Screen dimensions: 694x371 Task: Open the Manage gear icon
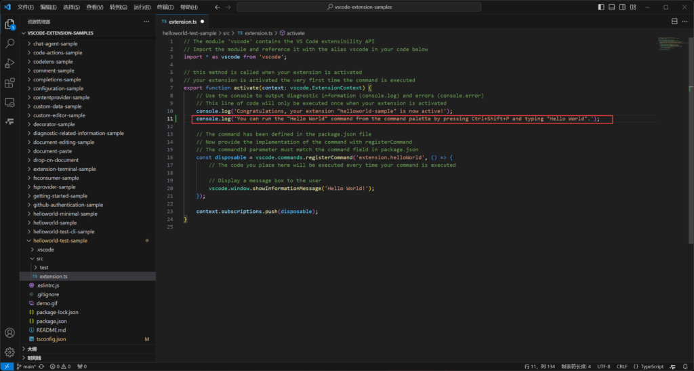click(10, 352)
